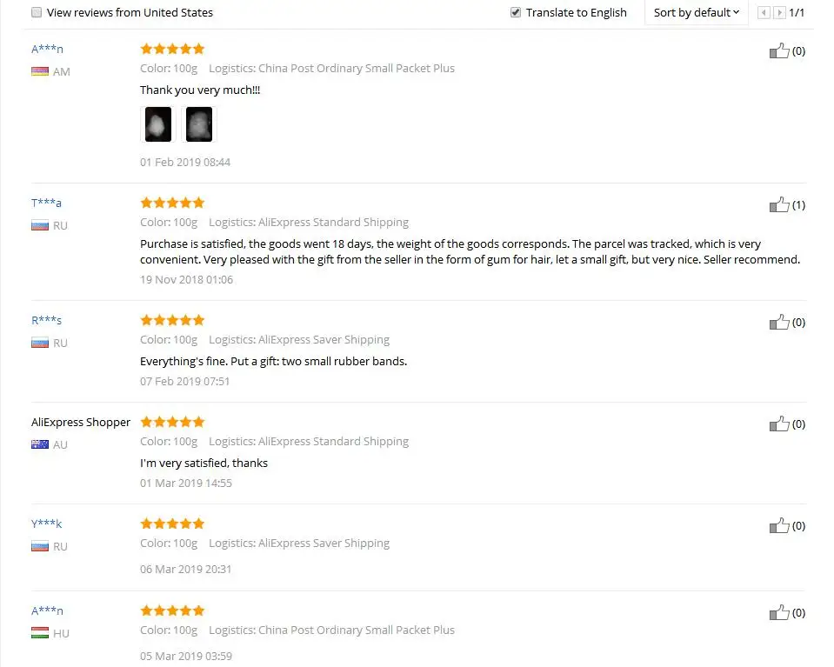Screen dimensions: 834x667
Task: Enable View reviews from United States
Action: pyautogui.click(x=37, y=12)
